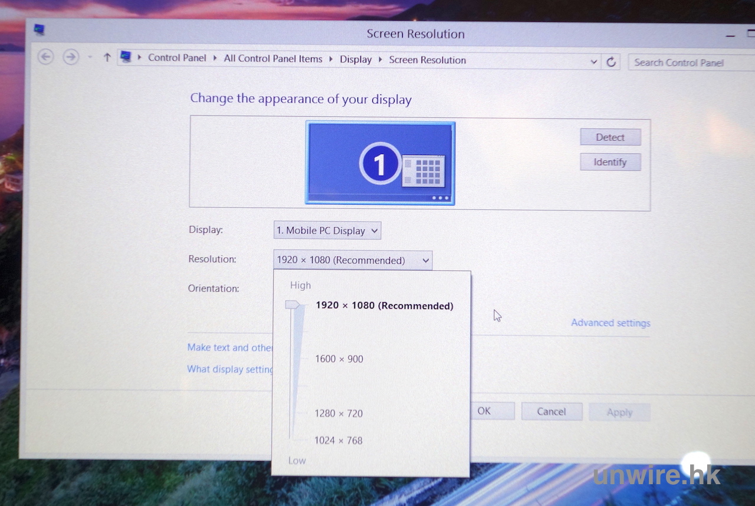Click All Control Panel Items breadcrumb

click(273, 59)
